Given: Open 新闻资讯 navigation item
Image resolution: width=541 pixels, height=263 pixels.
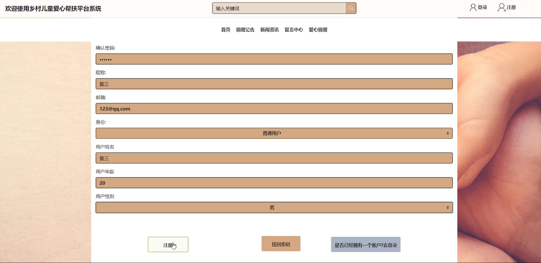Looking at the screenshot, I should click(269, 30).
